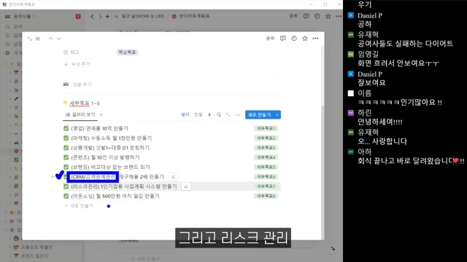Click the 태그 property label
Screen dimensions: 467x262
72,52
